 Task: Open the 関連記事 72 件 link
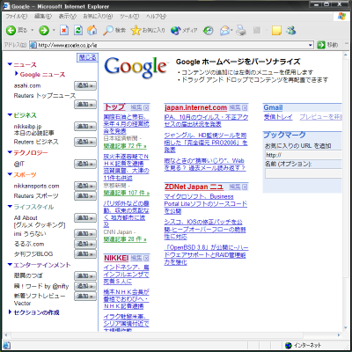(x=125, y=145)
